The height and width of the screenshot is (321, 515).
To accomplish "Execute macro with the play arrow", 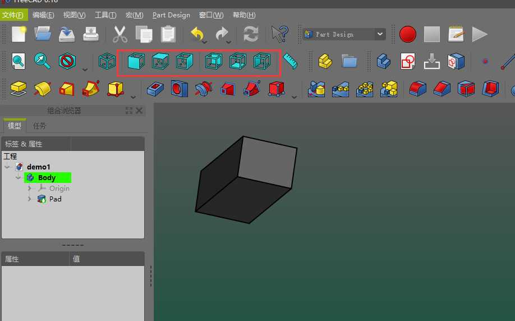I will pos(480,34).
